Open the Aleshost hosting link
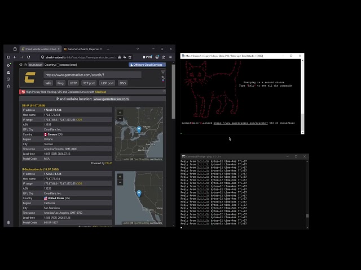The width and height of the screenshot is (361, 270). (100, 92)
